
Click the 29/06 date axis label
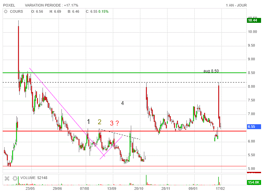click(57, 188)
